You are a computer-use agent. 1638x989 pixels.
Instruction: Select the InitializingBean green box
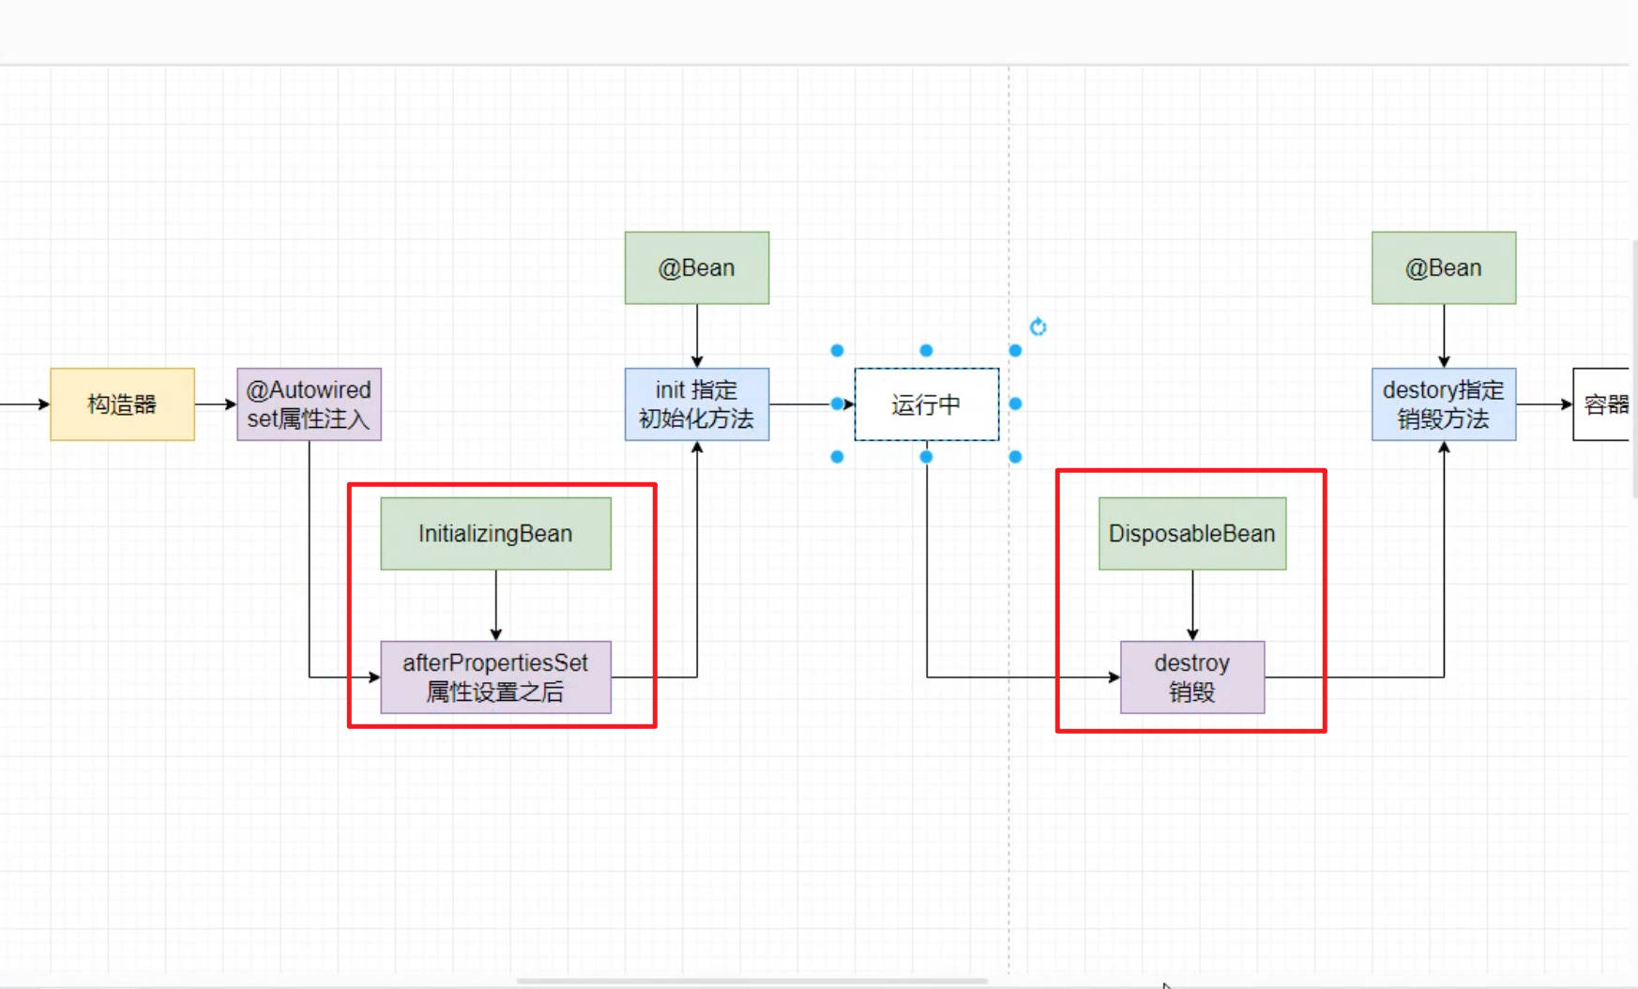tap(495, 534)
